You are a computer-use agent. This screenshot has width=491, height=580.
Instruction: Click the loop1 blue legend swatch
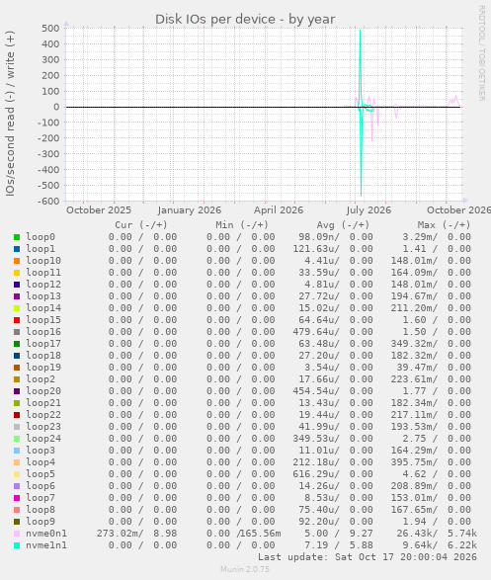[x=17, y=249]
